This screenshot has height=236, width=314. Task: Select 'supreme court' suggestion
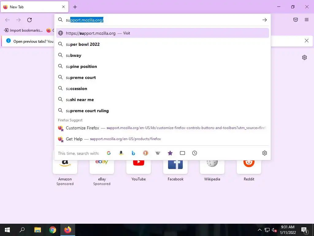163,77
